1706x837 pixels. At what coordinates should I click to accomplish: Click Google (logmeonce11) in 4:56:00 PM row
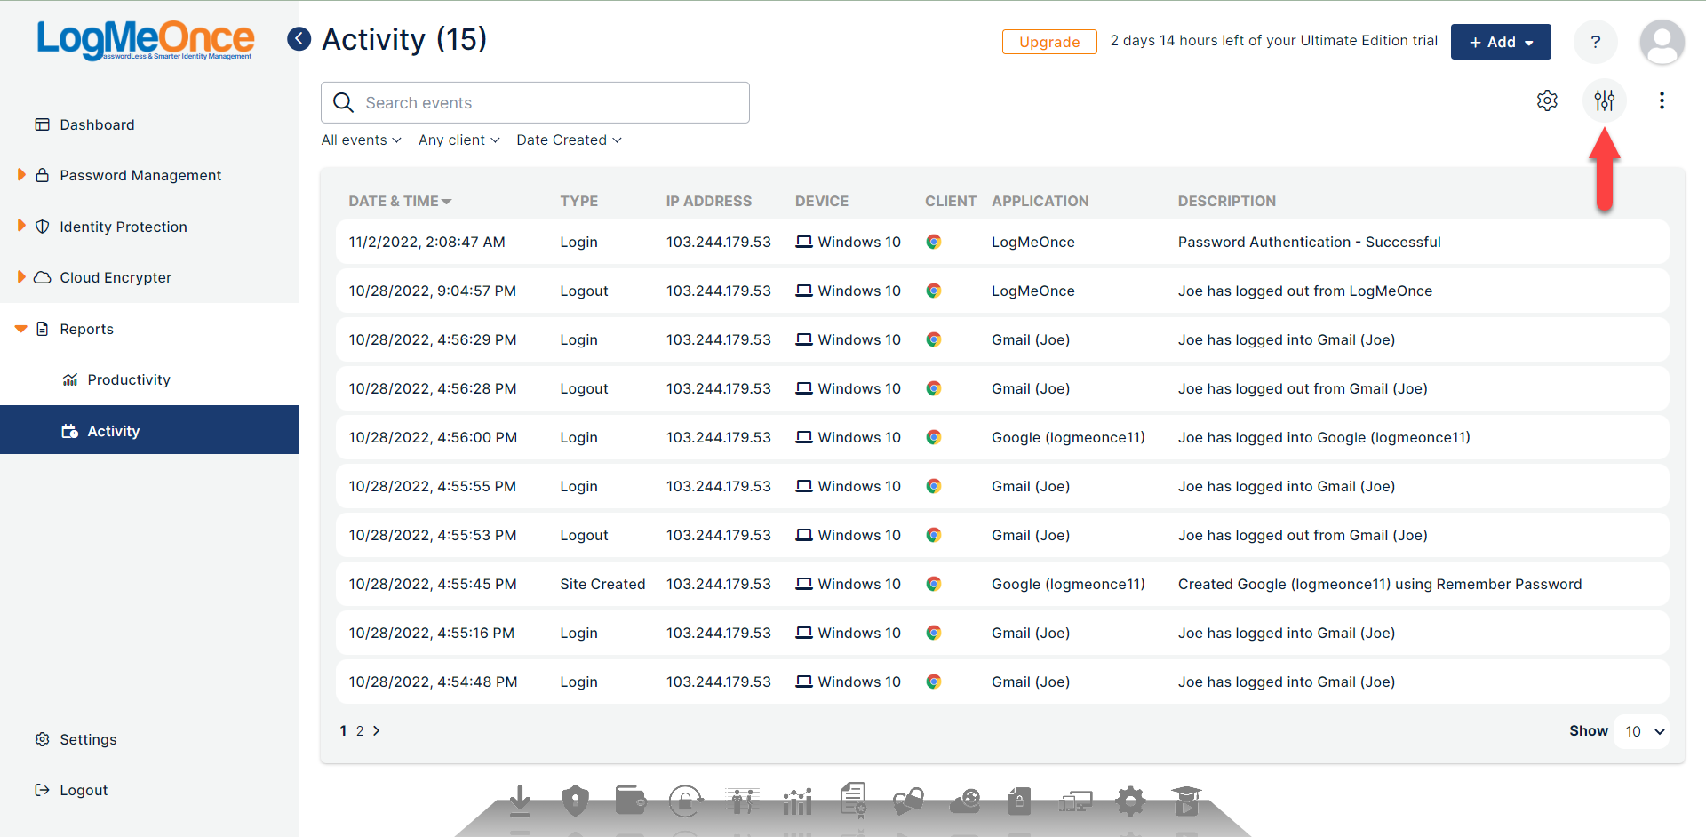pos(1068,437)
